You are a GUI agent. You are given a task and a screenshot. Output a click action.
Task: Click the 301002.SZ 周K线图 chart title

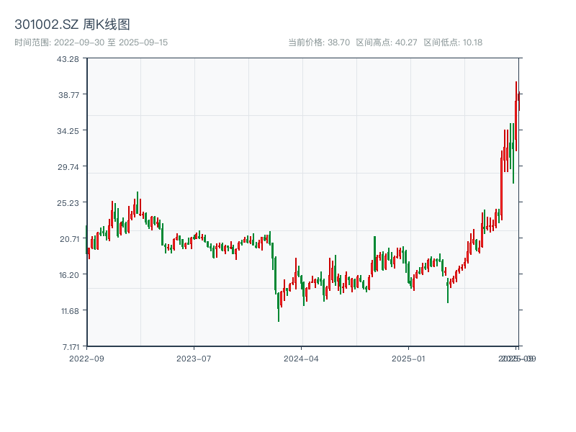click(x=72, y=25)
